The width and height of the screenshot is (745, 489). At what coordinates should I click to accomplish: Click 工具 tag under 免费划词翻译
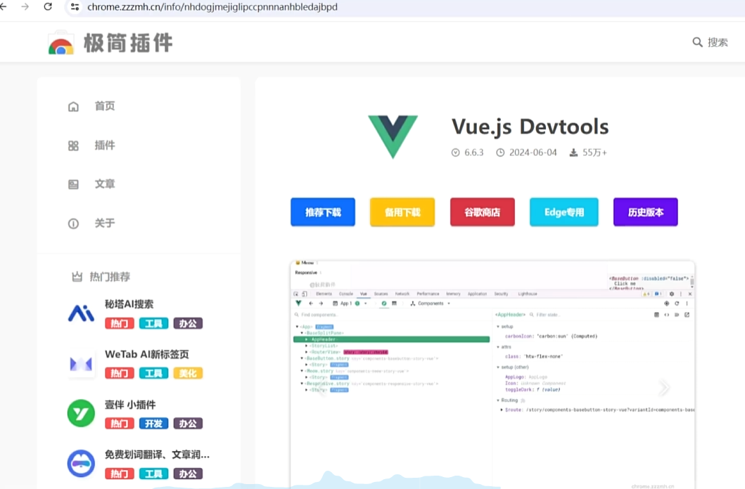pyautogui.click(x=153, y=474)
